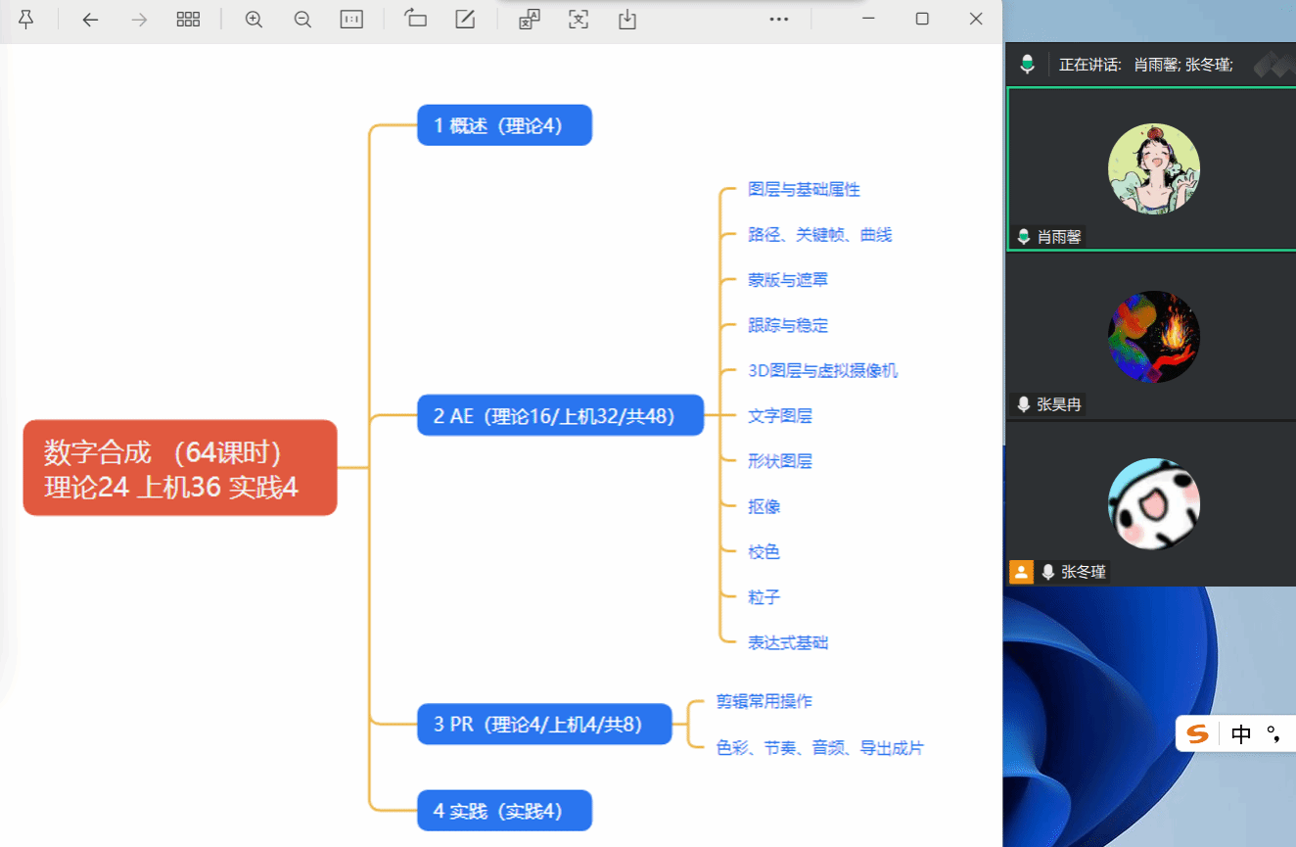Open the three-dot more options menu
This screenshot has height=847, width=1296.
click(779, 20)
